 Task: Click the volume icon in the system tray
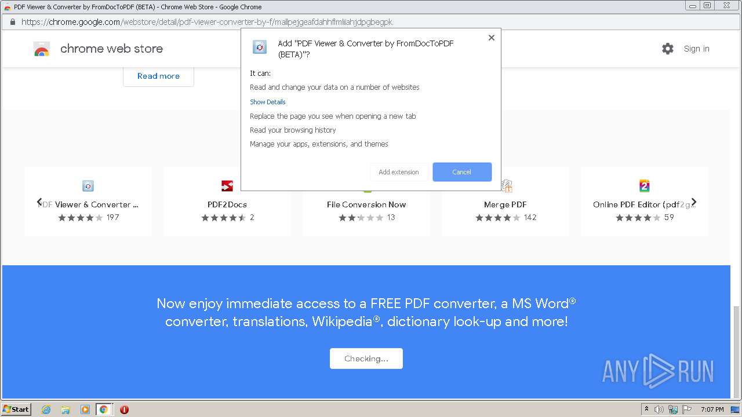point(659,409)
